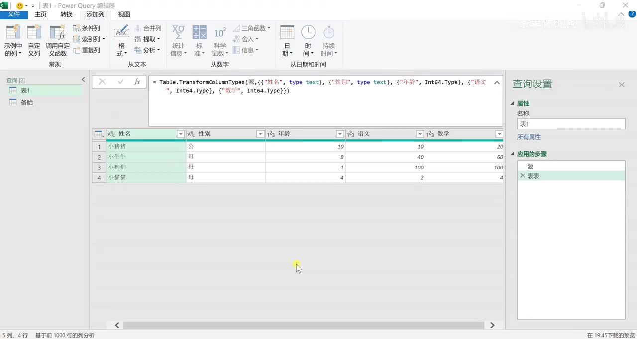The height and width of the screenshot is (339, 637).
Task: Collapse the 应用的步骤 section
Action: [x=513, y=154]
